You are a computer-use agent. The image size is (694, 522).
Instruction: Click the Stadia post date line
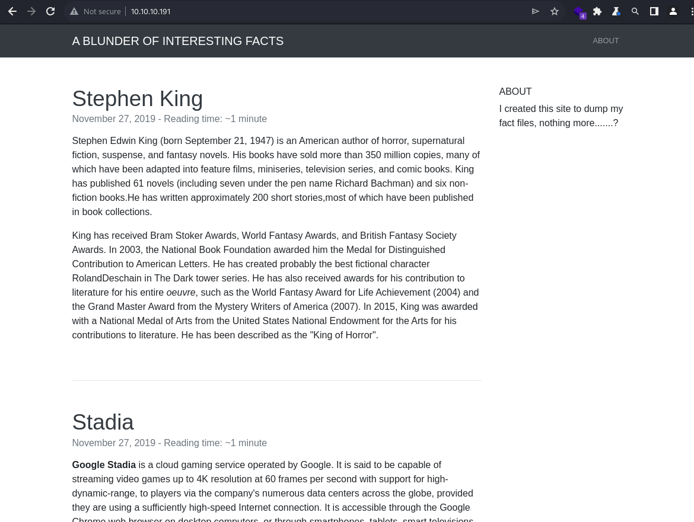(170, 443)
